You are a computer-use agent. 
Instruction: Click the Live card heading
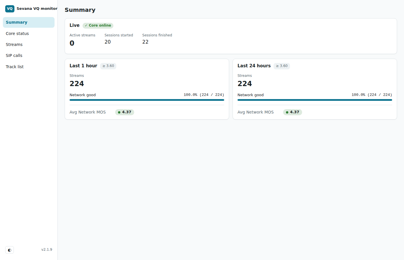pyautogui.click(x=74, y=25)
